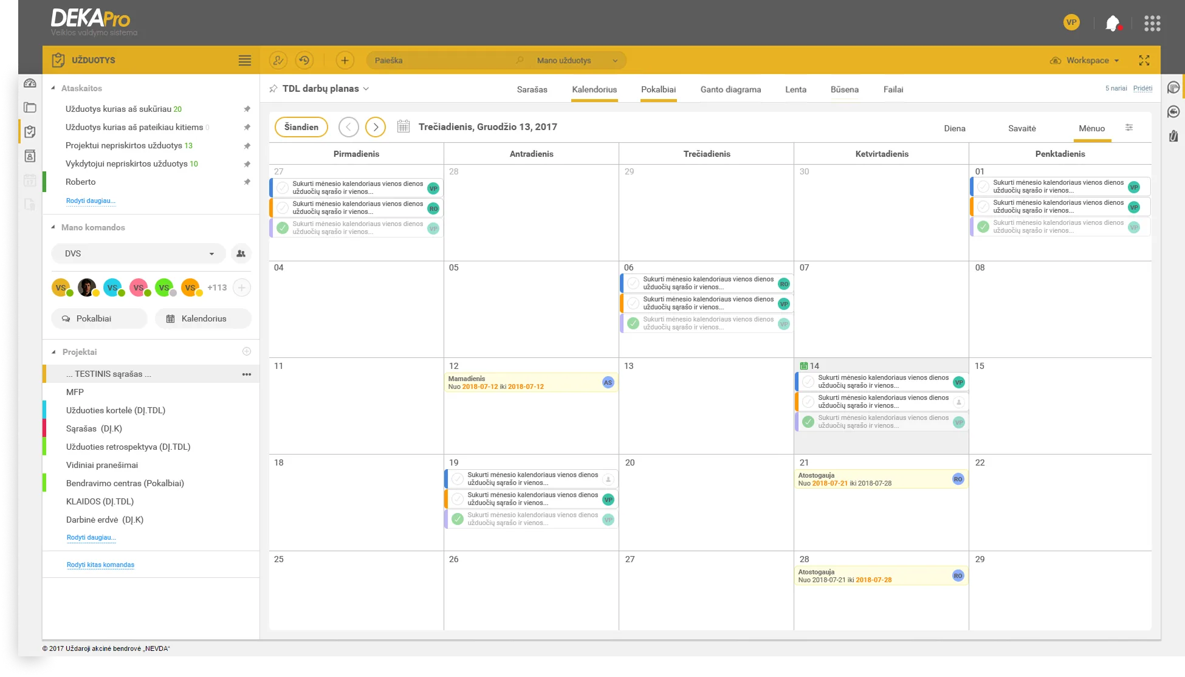Click Rodyti daugiau under Ataskaitos

tap(91, 201)
